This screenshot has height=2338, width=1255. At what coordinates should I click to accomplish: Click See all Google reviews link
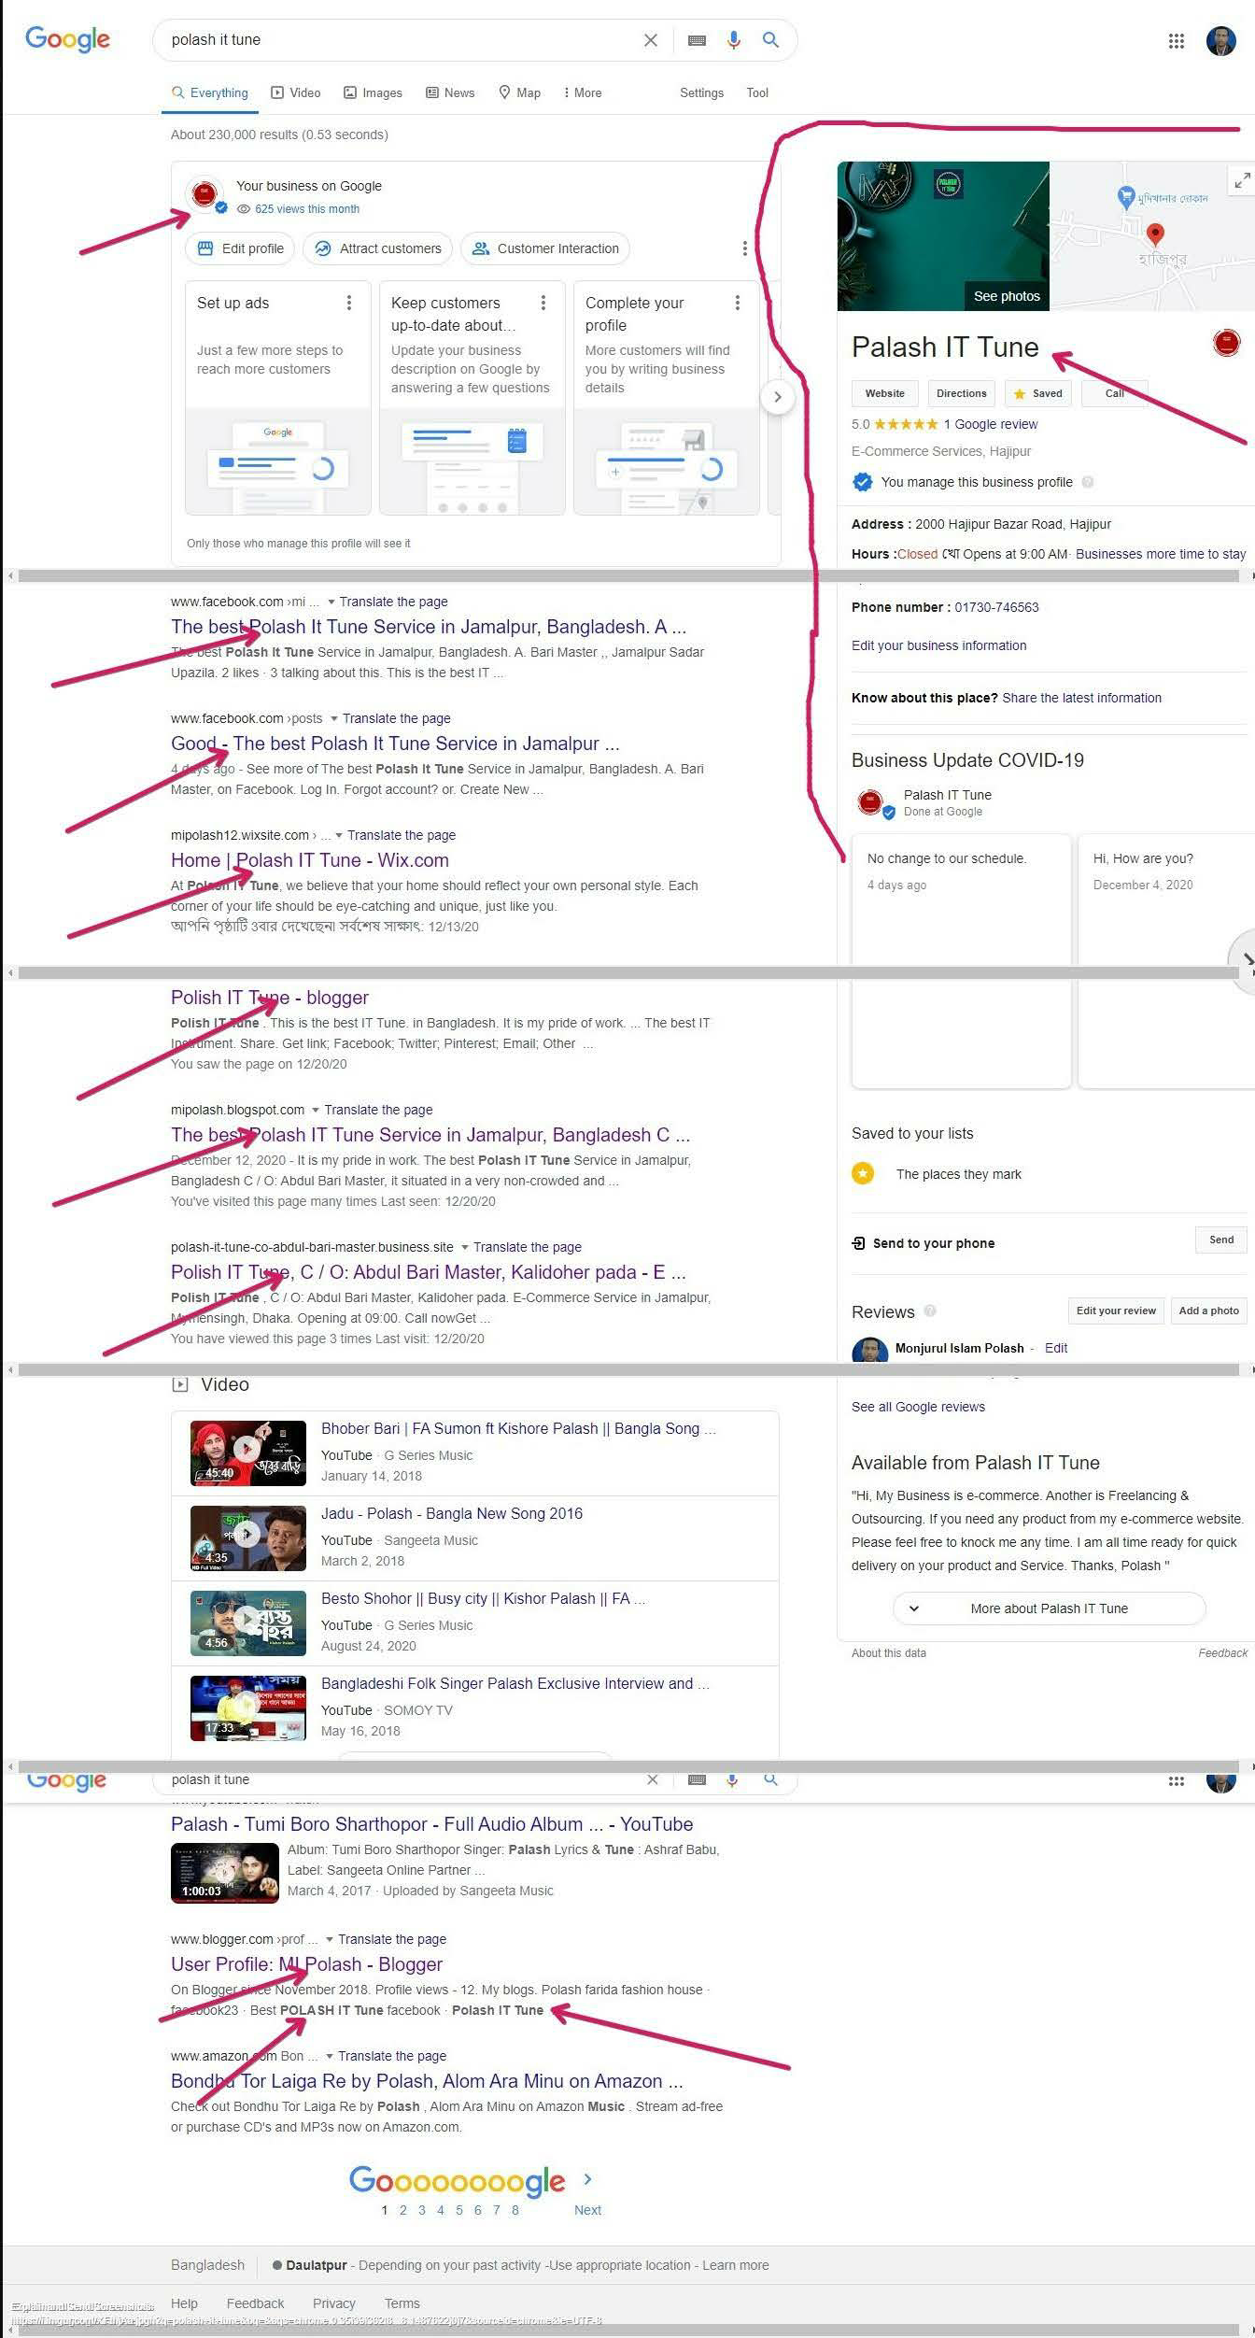point(918,1407)
